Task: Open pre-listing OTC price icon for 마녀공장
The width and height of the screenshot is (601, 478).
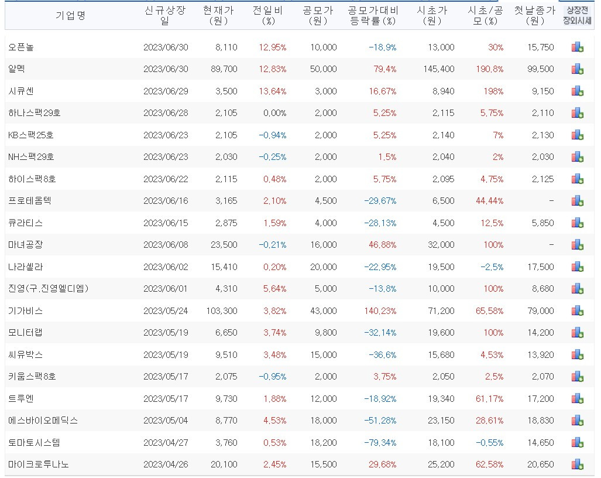Action: 577,245
